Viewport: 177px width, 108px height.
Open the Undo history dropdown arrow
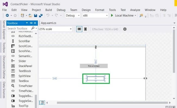[x=52, y=15]
